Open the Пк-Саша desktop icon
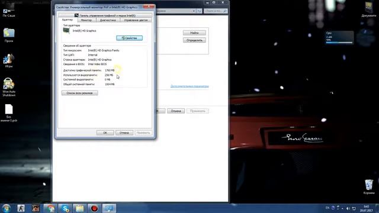This screenshot has width=379, height=213. pos(9,12)
